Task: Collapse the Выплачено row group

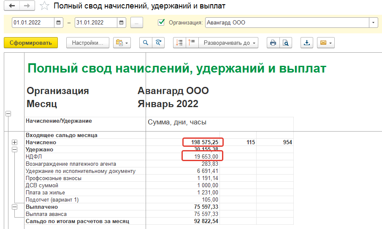Action: point(15,207)
